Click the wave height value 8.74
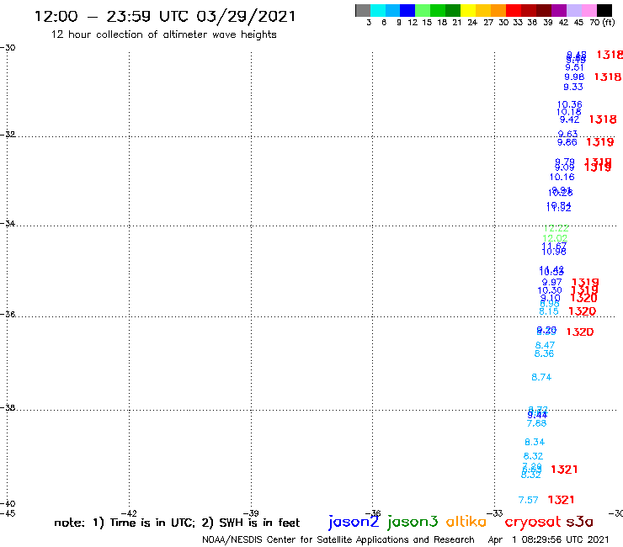623x547 pixels. point(541,377)
